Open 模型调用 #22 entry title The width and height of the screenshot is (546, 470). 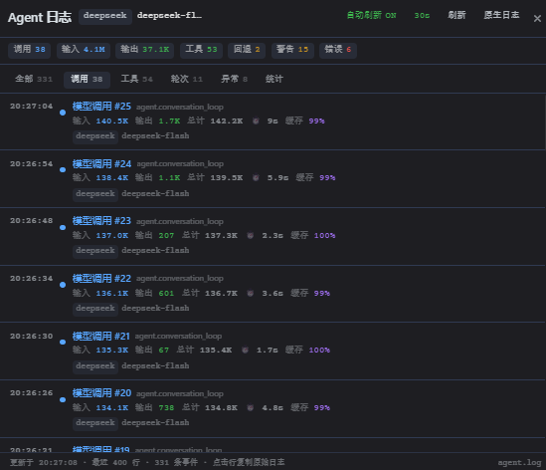coord(101,279)
